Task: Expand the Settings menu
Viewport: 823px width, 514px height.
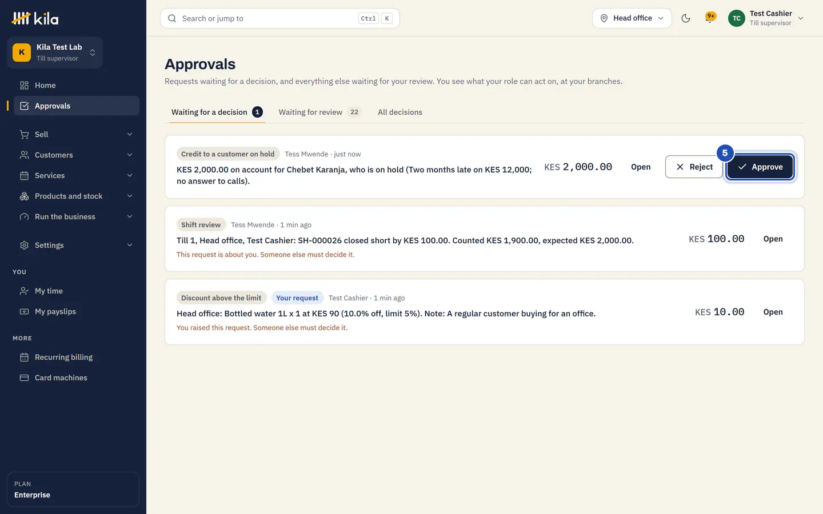Action: tap(77, 245)
